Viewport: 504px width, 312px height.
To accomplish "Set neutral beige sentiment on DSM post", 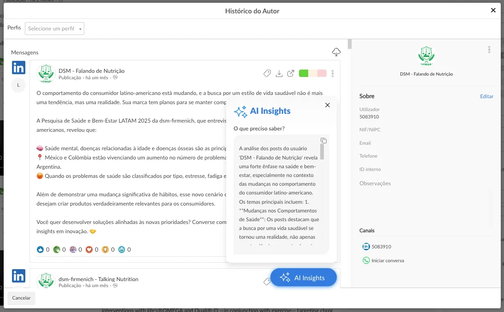I will pyautogui.click(x=313, y=73).
